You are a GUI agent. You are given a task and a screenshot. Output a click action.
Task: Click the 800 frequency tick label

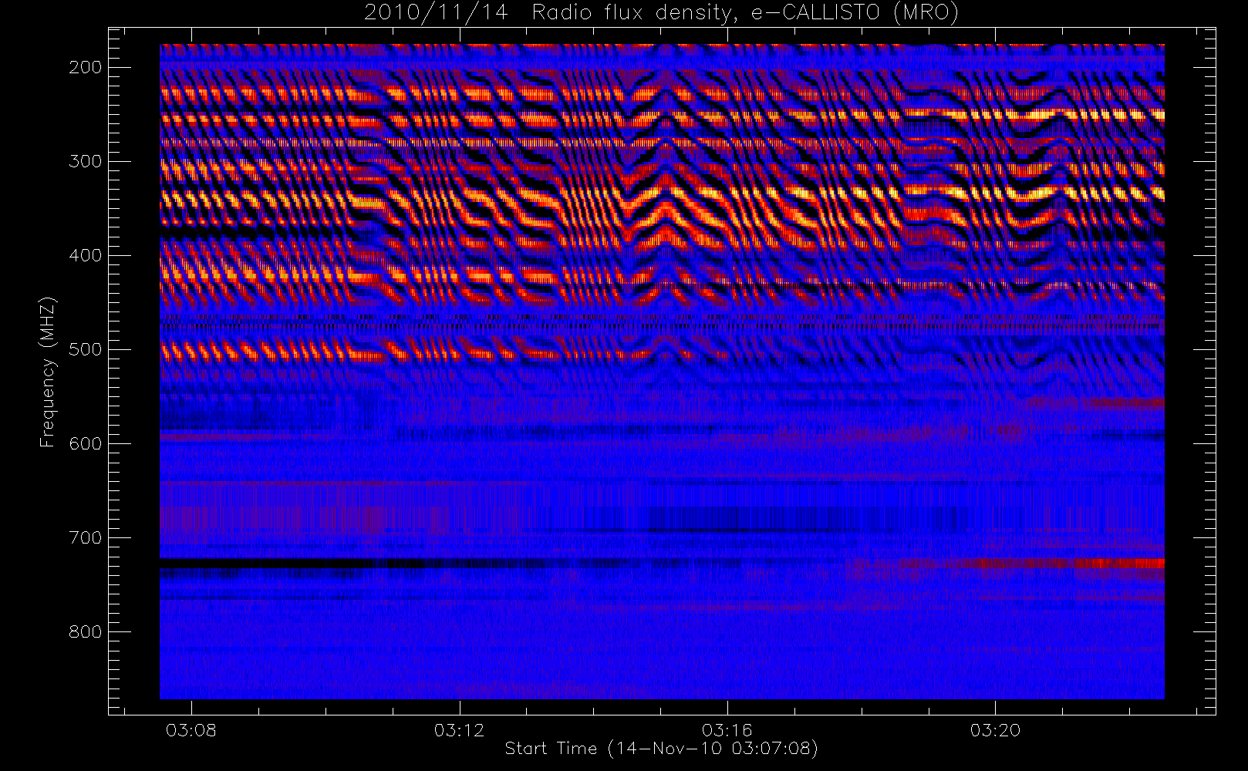pyautogui.click(x=86, y=631)
